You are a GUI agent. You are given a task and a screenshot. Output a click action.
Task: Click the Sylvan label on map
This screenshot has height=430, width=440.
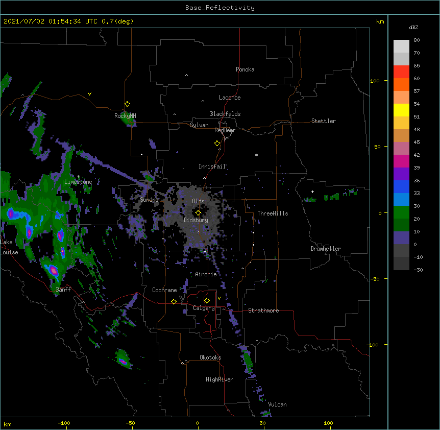199,125
